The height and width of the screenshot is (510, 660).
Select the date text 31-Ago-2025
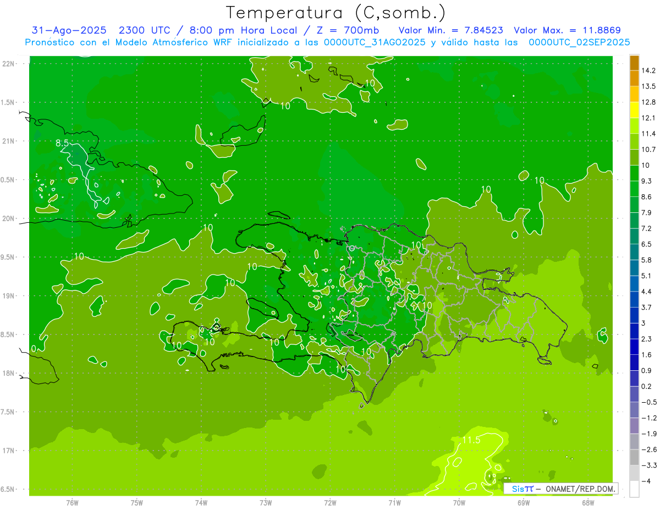pos(69,30)
